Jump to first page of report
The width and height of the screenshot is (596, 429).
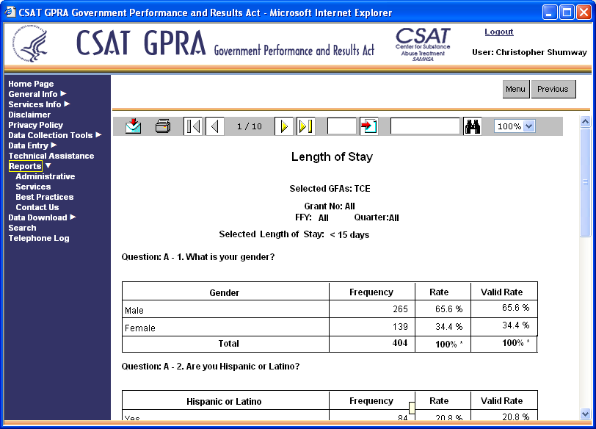192,126
